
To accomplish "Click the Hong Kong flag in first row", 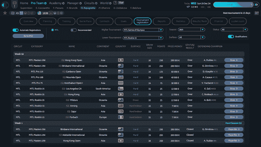I will pos(121,60).
